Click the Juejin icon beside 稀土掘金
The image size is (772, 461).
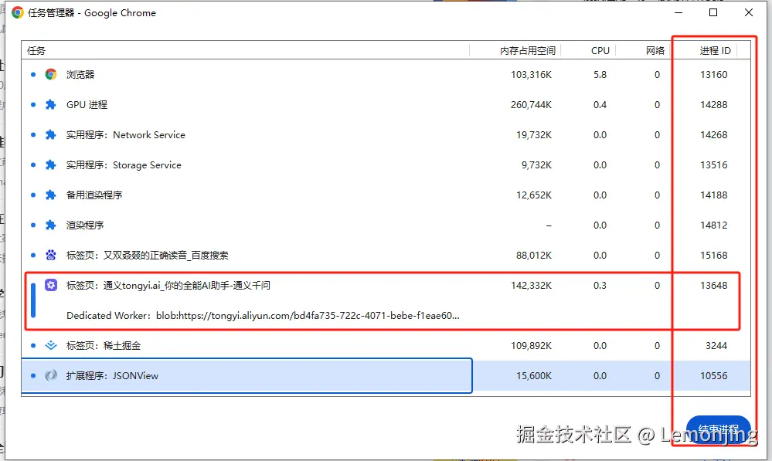51,345
